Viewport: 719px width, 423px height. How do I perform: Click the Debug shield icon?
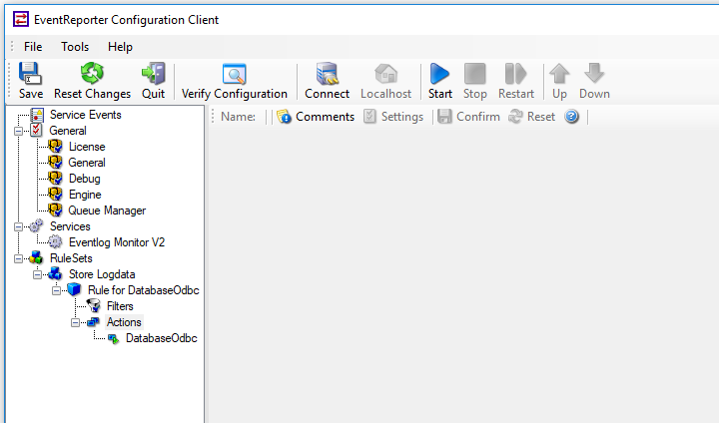56,179
